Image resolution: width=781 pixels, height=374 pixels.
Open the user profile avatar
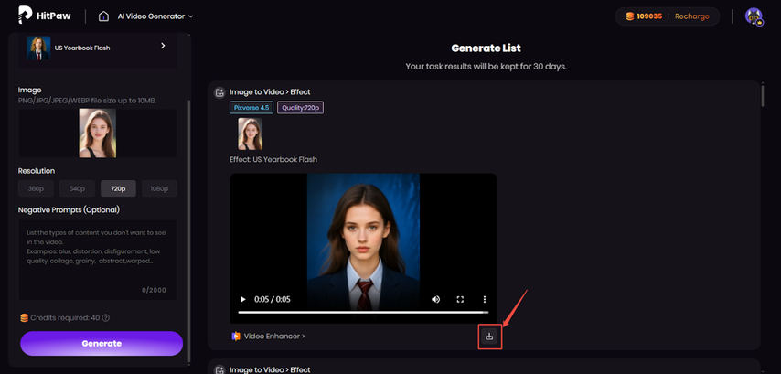[x=754, y=16]
